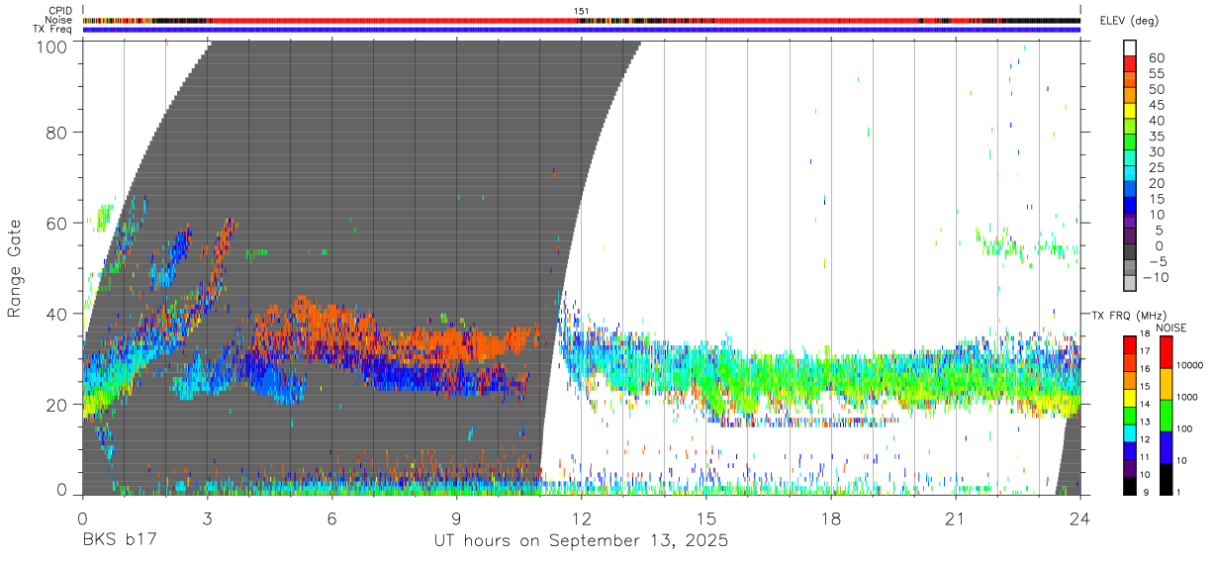Viewport: 1215px width, 561px height.
Task: Click UT hours axis tick "24"
Action: pyautogui.click(x=1080, y=518)
